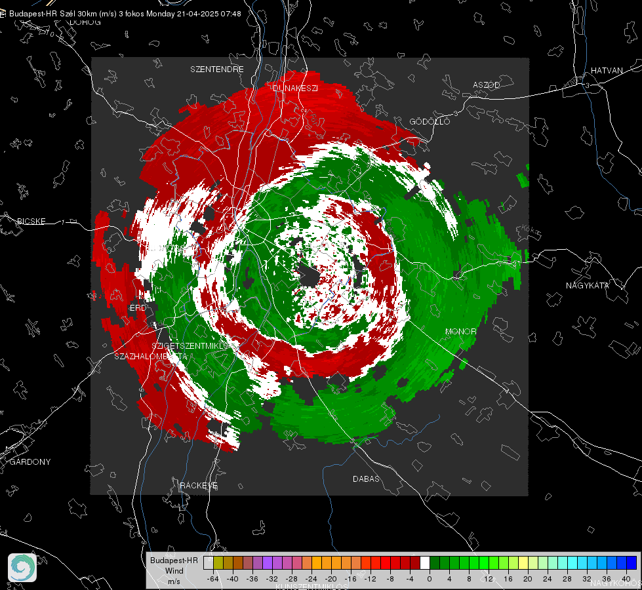
Task: Click the deep blue last legend swatch
Action: [x=632, y=562]
